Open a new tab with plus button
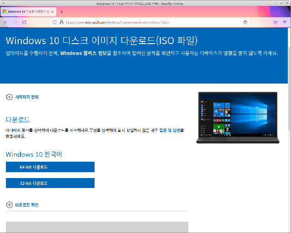291x233 pixels. coord(62,12)
